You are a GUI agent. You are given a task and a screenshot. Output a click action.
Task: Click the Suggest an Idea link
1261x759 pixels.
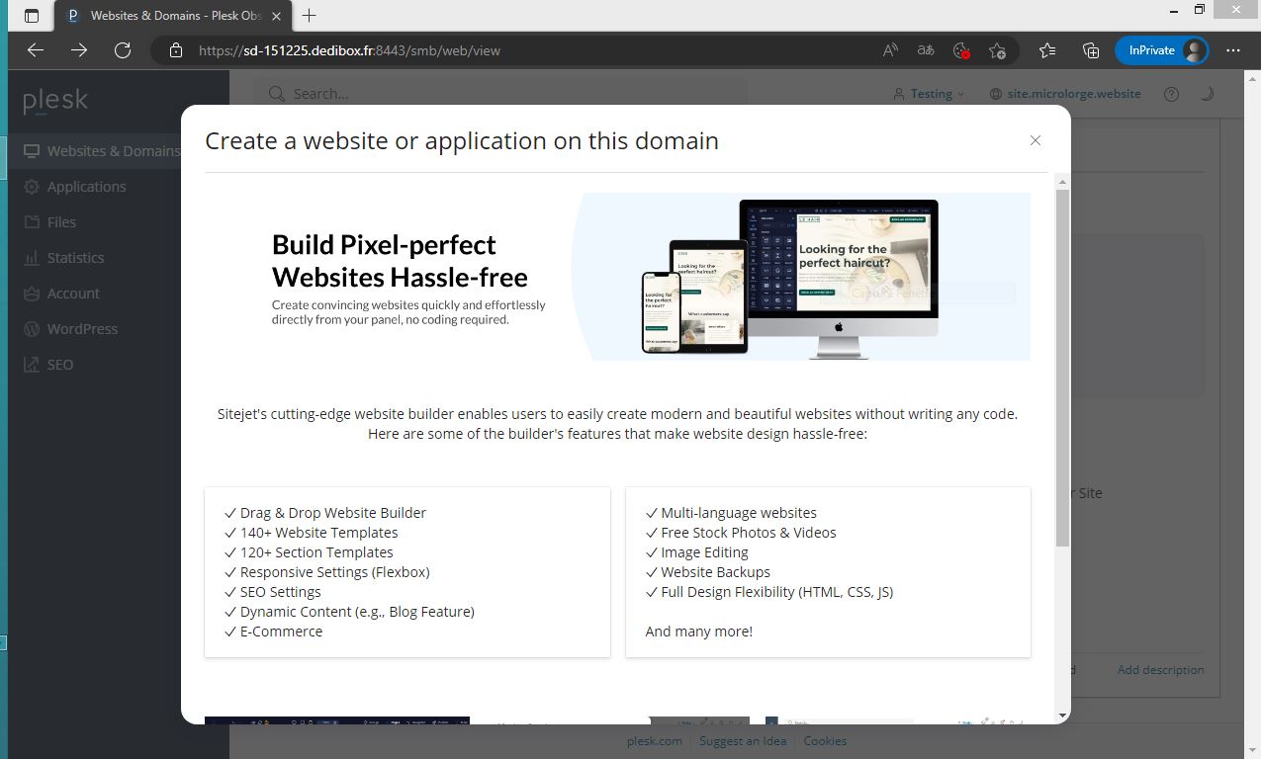click(743, 741)
